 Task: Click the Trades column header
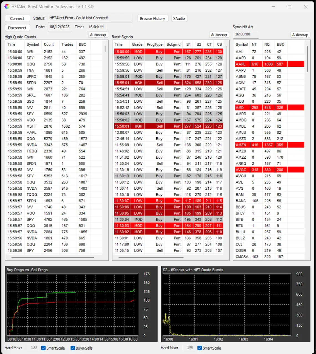67,44
